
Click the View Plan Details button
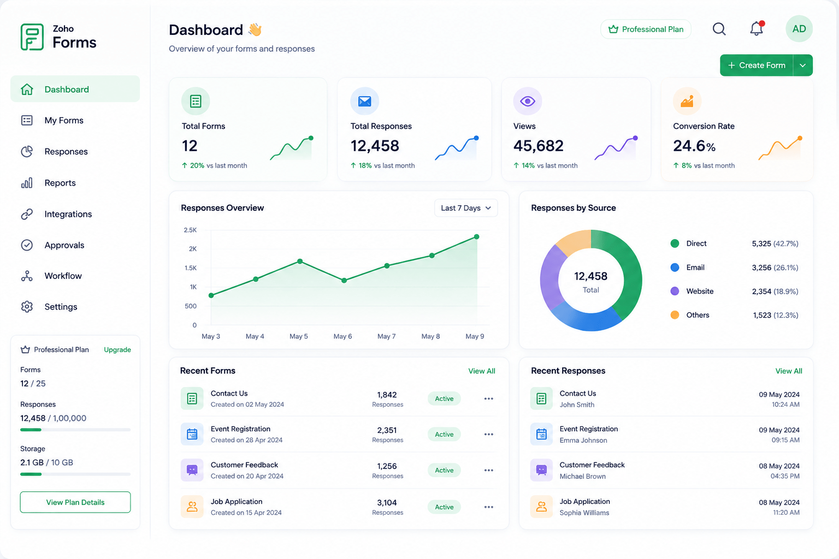tap(75, 502)
